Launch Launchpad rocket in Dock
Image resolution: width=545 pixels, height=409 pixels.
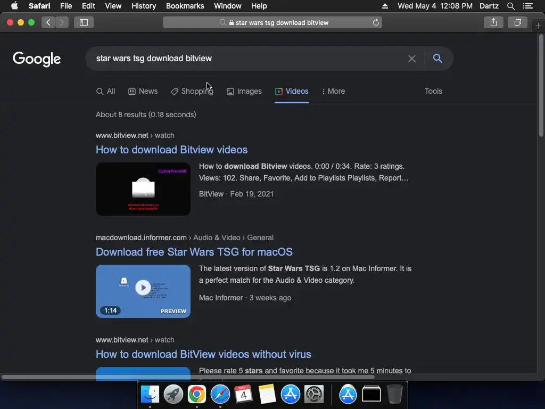[173, 394]
